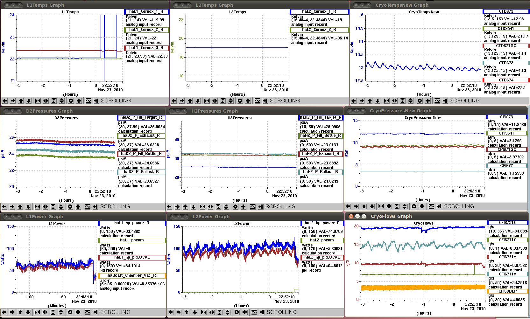Select CFI6711C legend entry
Image resolution: width=530 pixels, height=319 pixels.
(x=507, y=240)
